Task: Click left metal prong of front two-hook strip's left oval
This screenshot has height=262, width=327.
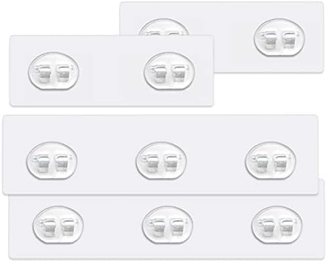Action: [45, 74]
